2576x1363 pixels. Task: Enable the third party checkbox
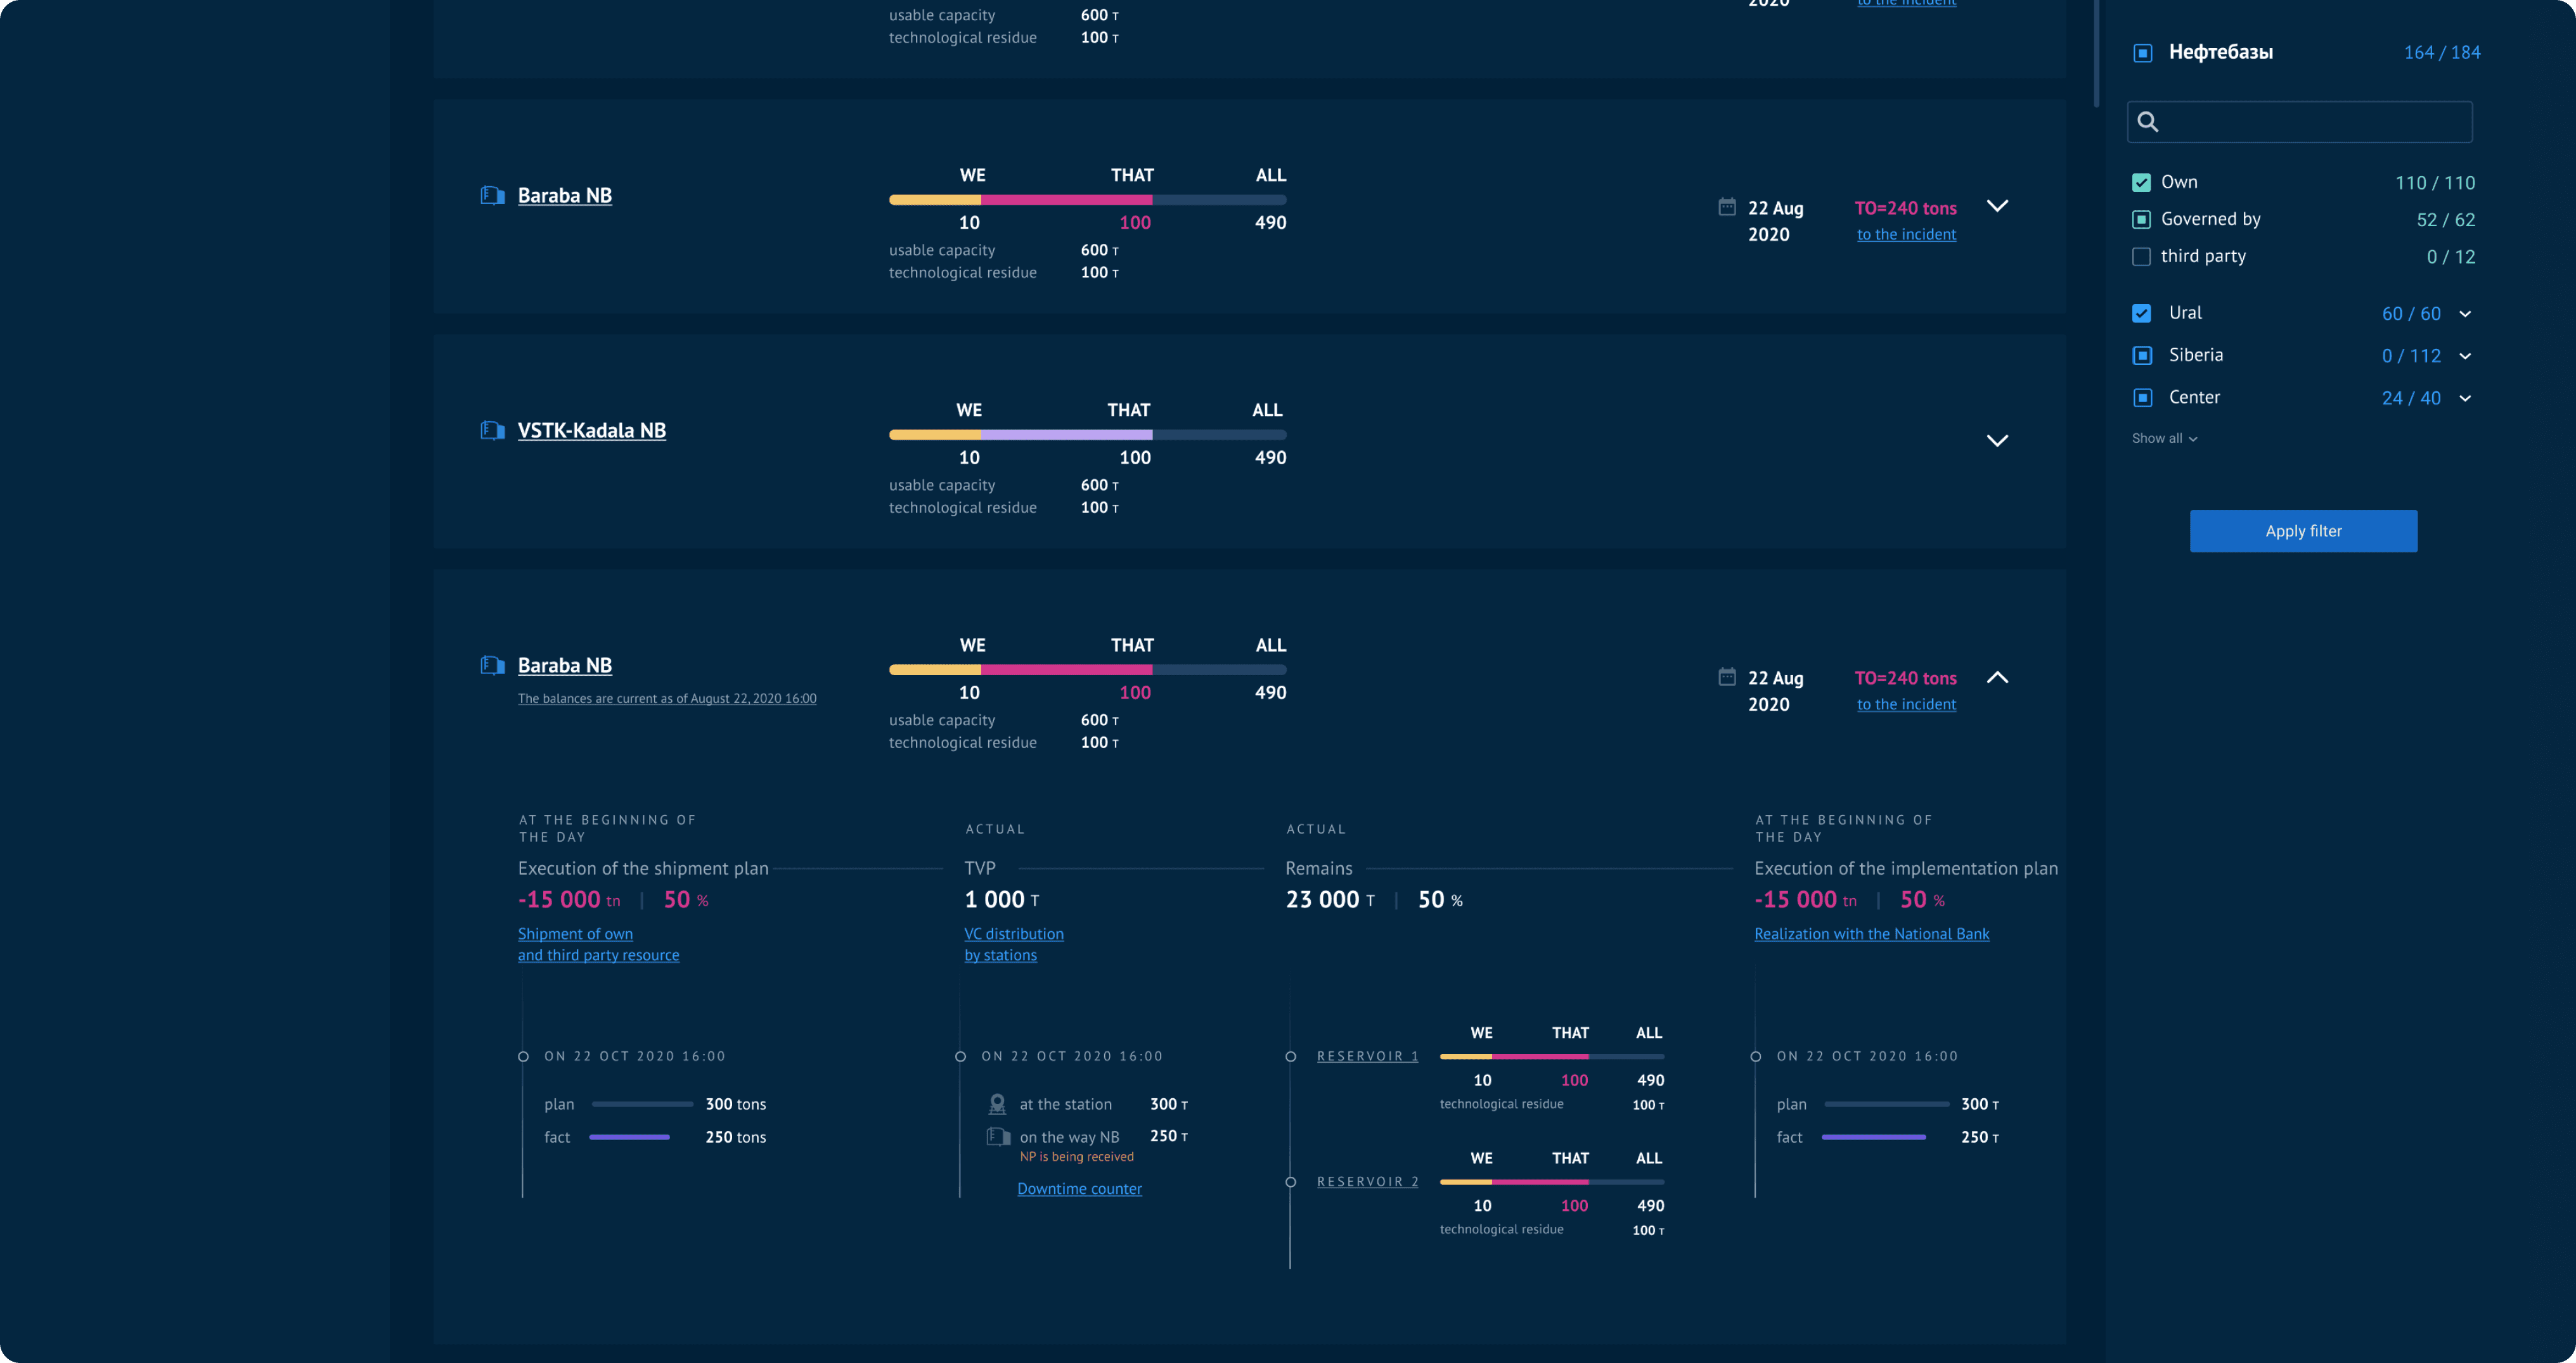[2141, 257]
